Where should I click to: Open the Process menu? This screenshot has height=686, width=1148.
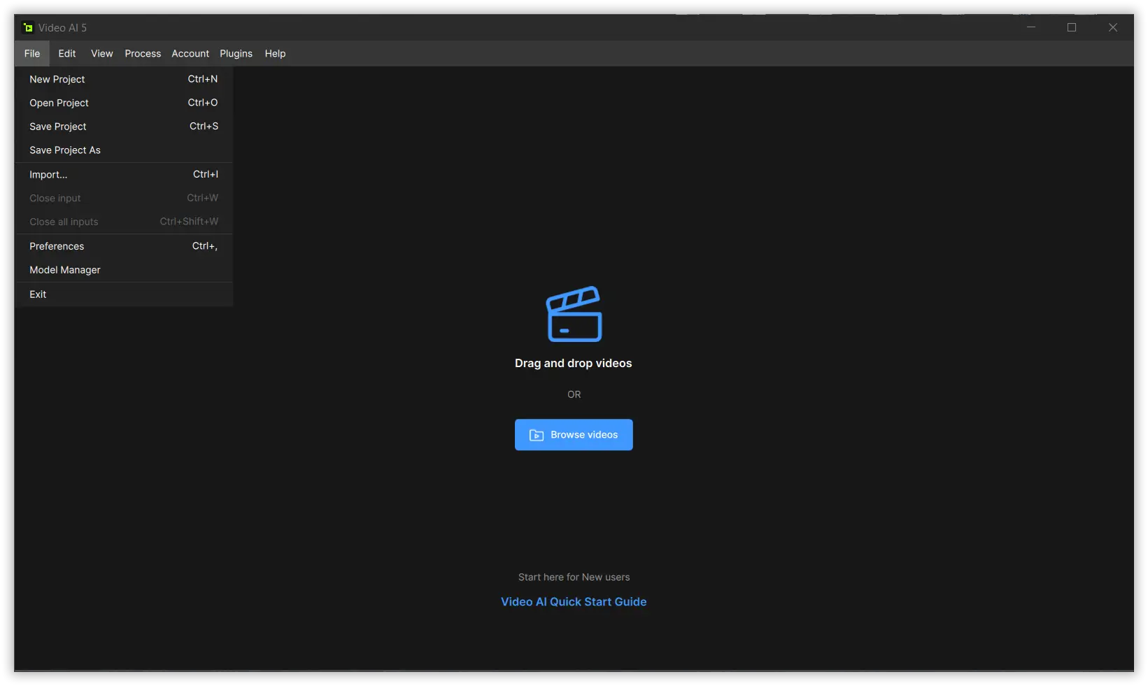click(143, 54)
